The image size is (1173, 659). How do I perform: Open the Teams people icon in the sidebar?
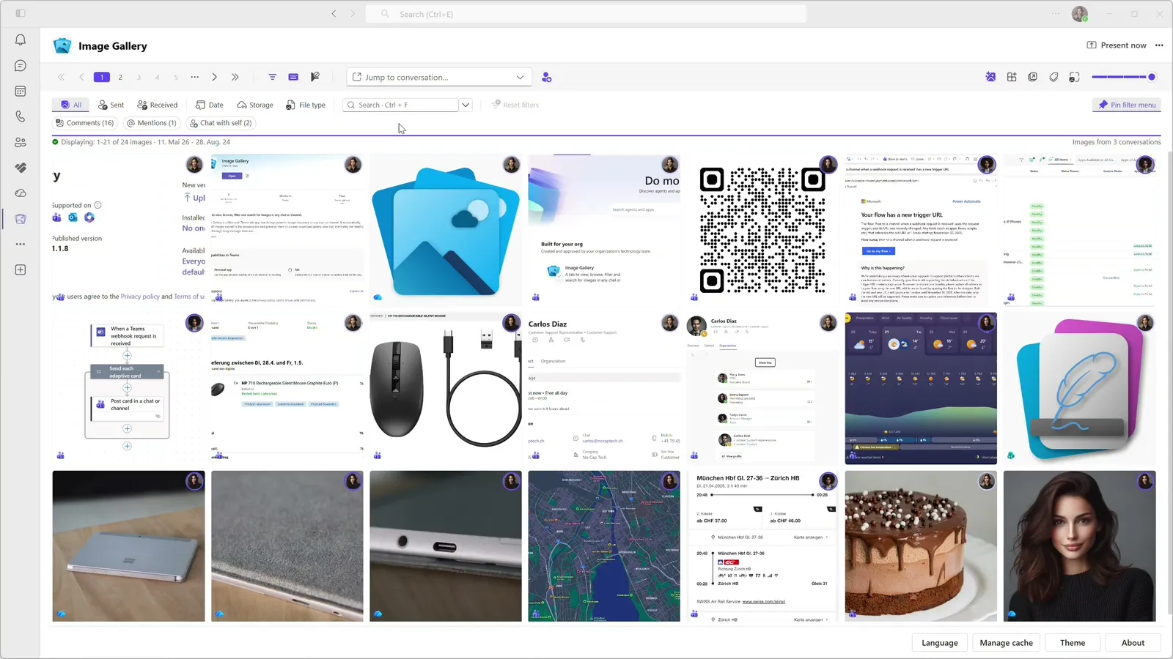pos(21,142)
